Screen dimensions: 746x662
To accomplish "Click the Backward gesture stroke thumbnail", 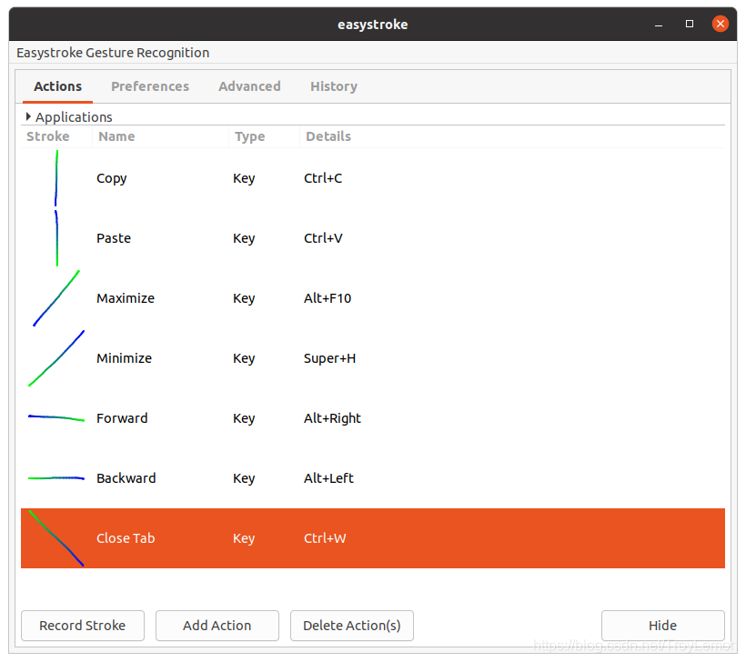I will 56,478.
